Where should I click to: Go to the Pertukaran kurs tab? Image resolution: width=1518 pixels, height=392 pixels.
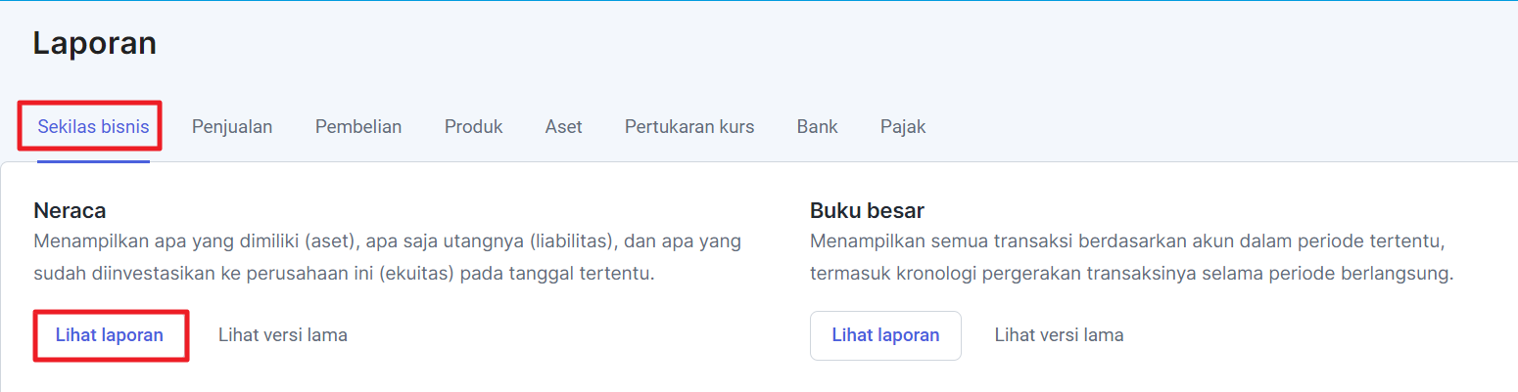[x=689, y=127]
